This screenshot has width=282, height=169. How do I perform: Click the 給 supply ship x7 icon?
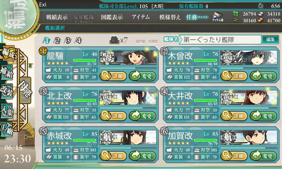[x=118, y=40]
